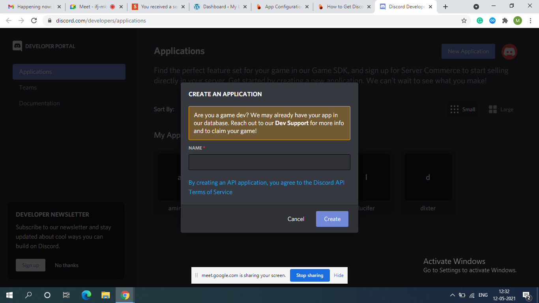Switch to the WordPress Dashboard tab

(218, 7)
